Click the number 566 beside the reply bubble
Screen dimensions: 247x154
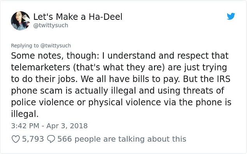click(x=65, y=139)
